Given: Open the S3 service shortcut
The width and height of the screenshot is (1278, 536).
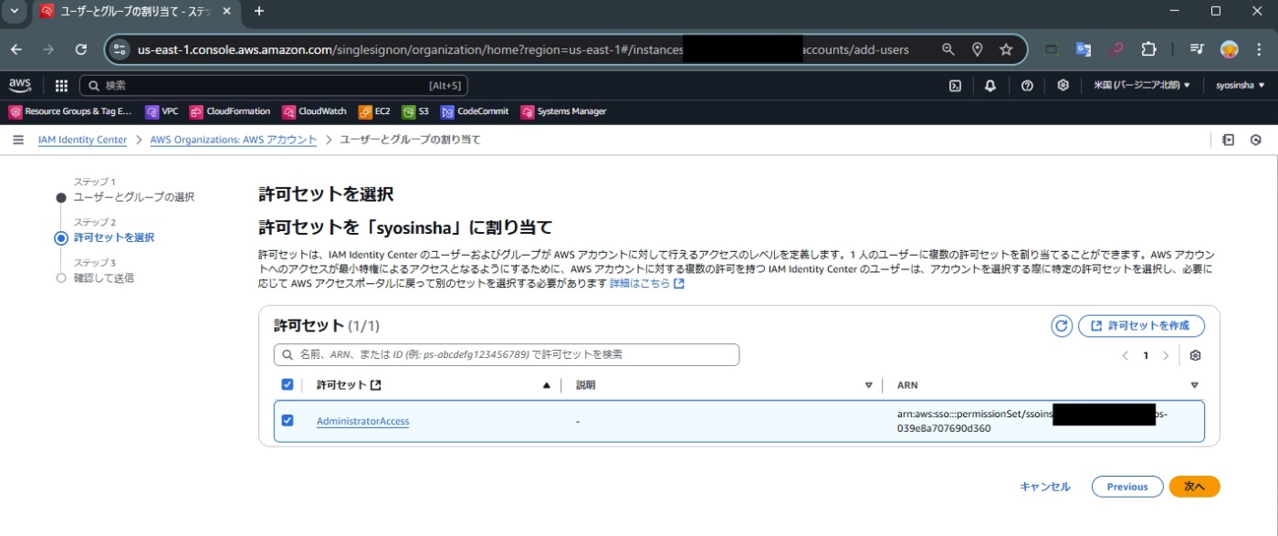Looking at the screenshot, I should 415,111.
